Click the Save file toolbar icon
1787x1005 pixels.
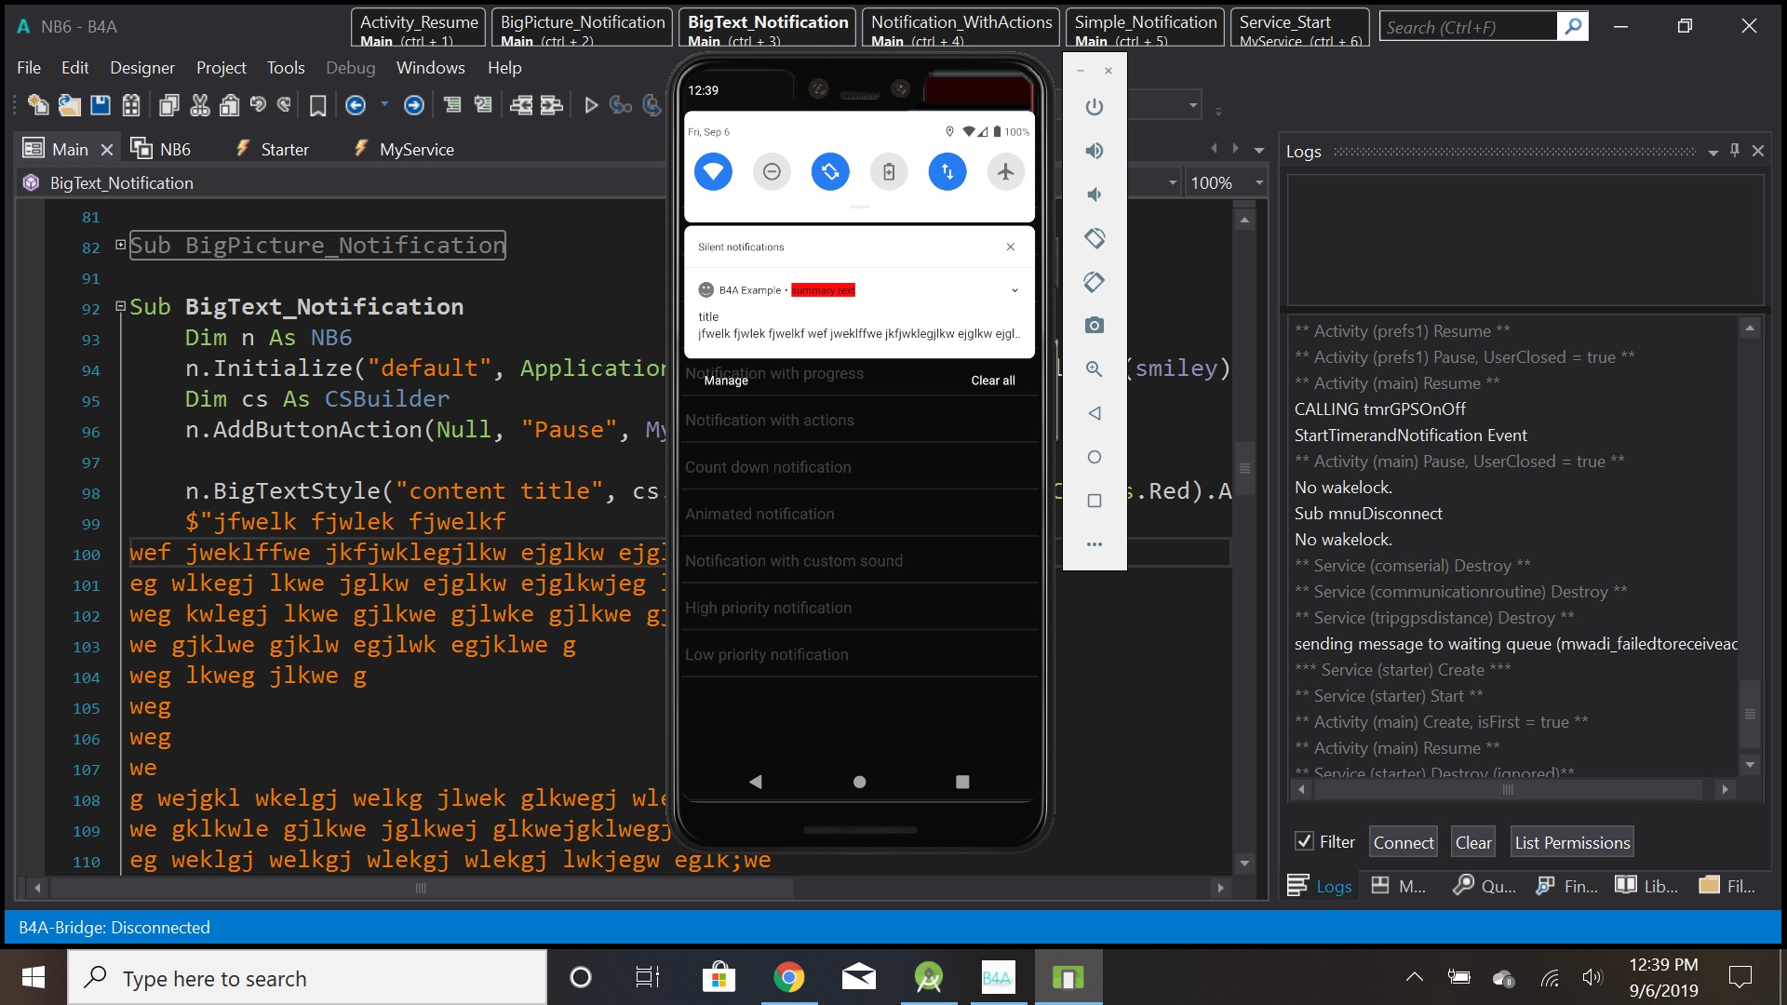pyautogui.click(x=101, y=105)
